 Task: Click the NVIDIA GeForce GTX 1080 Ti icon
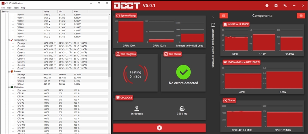[x=225, y=62]
